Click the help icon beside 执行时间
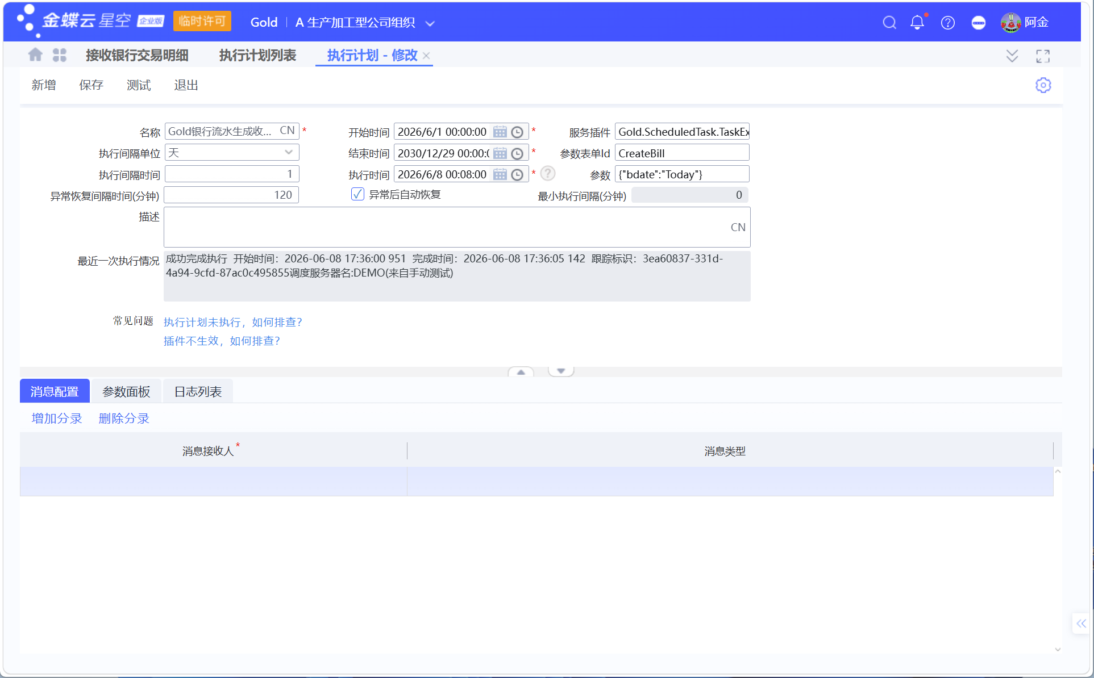Viewport: 1094px width, 678px height. click(x=548, y=173)
